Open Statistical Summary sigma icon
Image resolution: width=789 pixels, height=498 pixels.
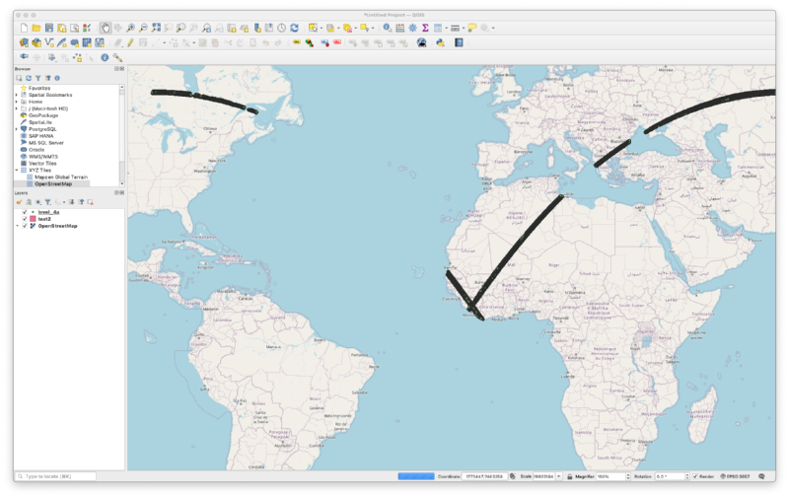tap(425, 28)
